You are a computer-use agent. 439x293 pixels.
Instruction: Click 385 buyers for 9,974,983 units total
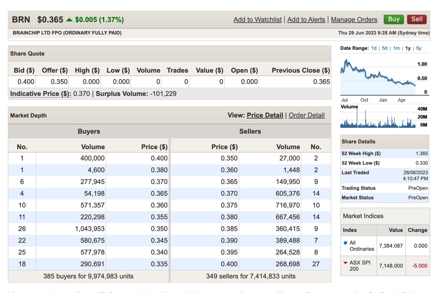point(88,276)
